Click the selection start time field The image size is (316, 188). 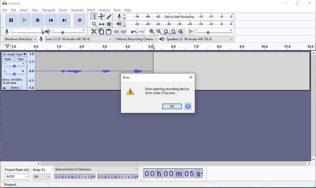[x=75, y=177]
